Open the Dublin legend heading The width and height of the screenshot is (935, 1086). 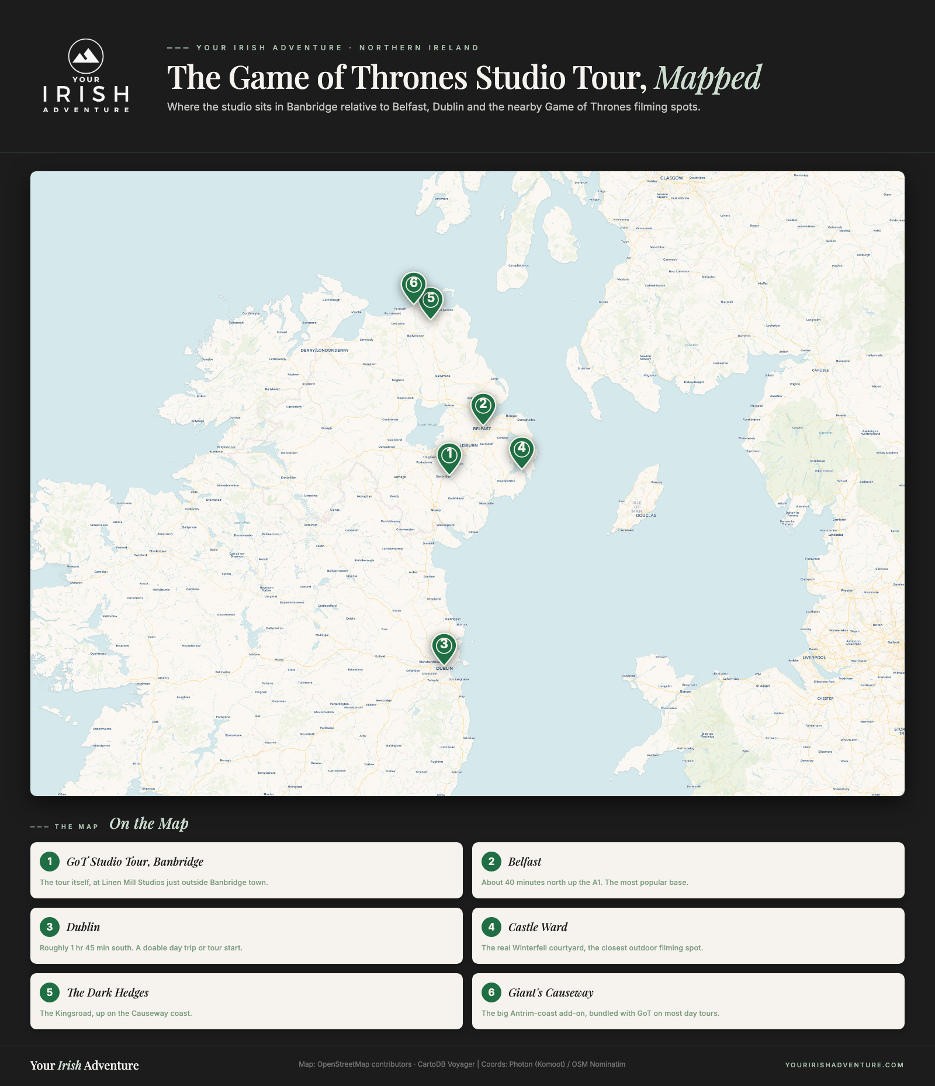pyautogui.click(x=83, y=927)
